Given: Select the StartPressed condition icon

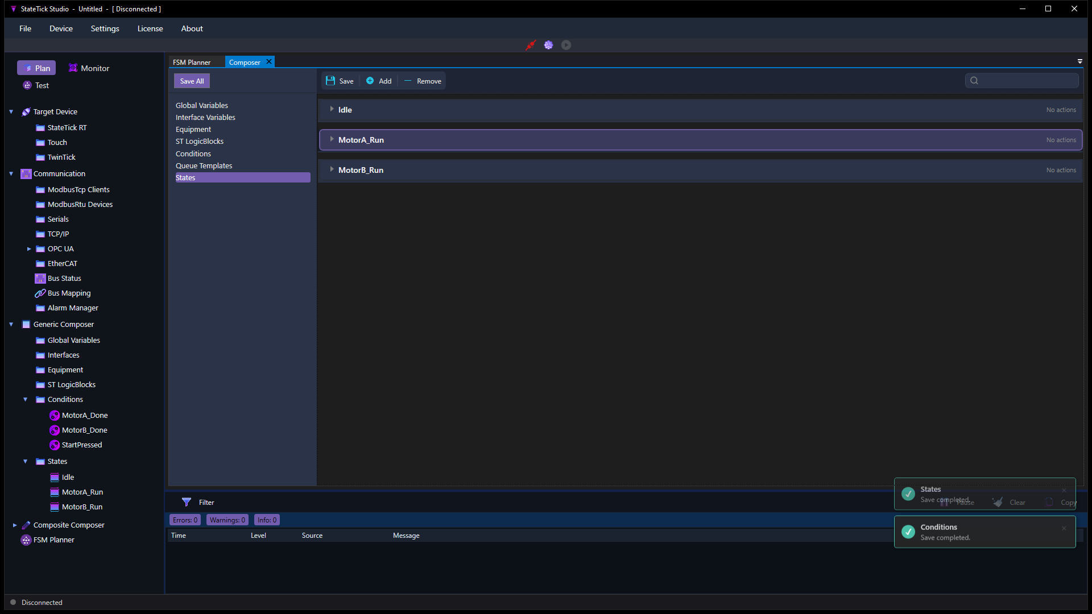Looking at the screenshot, I should (55, 445).
